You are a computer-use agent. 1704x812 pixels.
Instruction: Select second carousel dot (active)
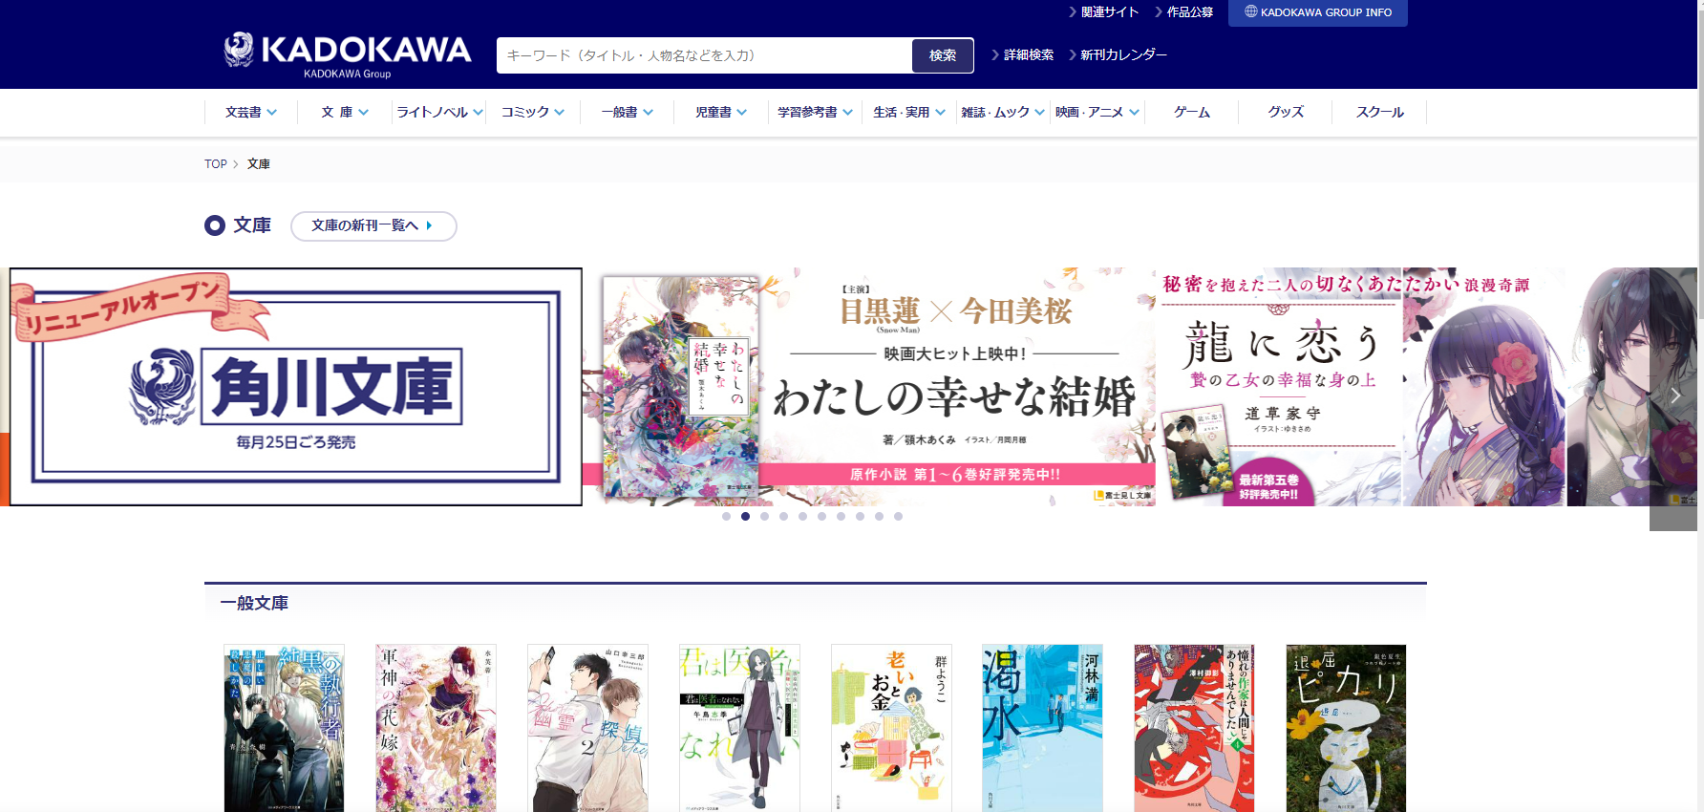pos(746,517)
